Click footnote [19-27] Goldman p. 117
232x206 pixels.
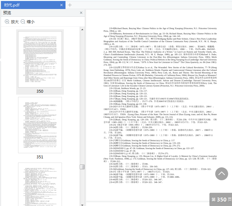142,140
